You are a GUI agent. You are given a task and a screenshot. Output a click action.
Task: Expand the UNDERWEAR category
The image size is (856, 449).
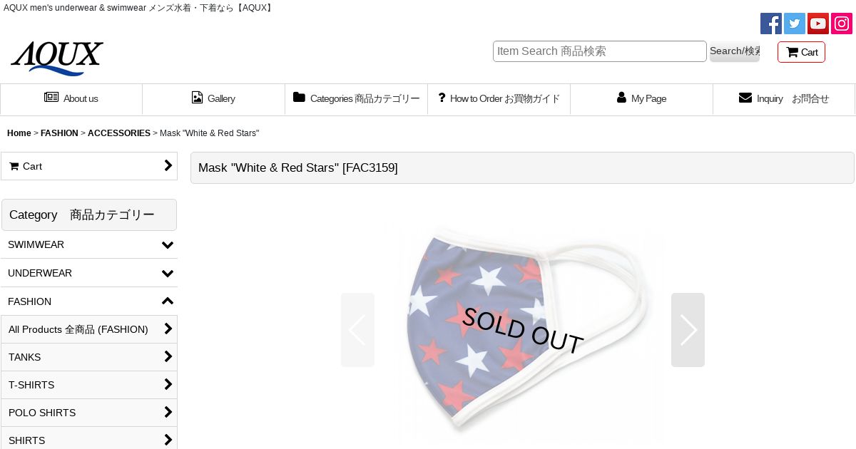point(89,273)
